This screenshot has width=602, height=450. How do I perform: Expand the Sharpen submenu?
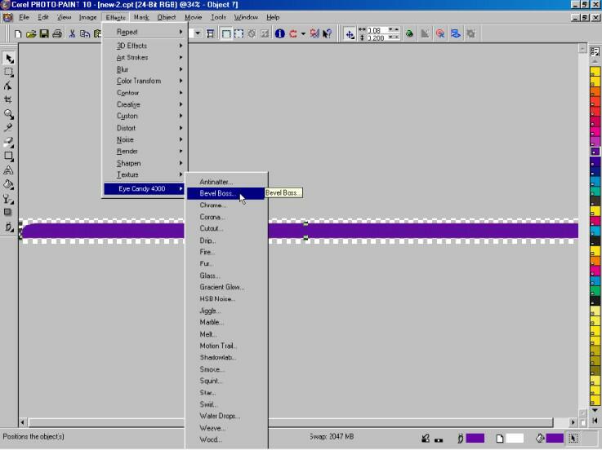click(x=145, y=163)
